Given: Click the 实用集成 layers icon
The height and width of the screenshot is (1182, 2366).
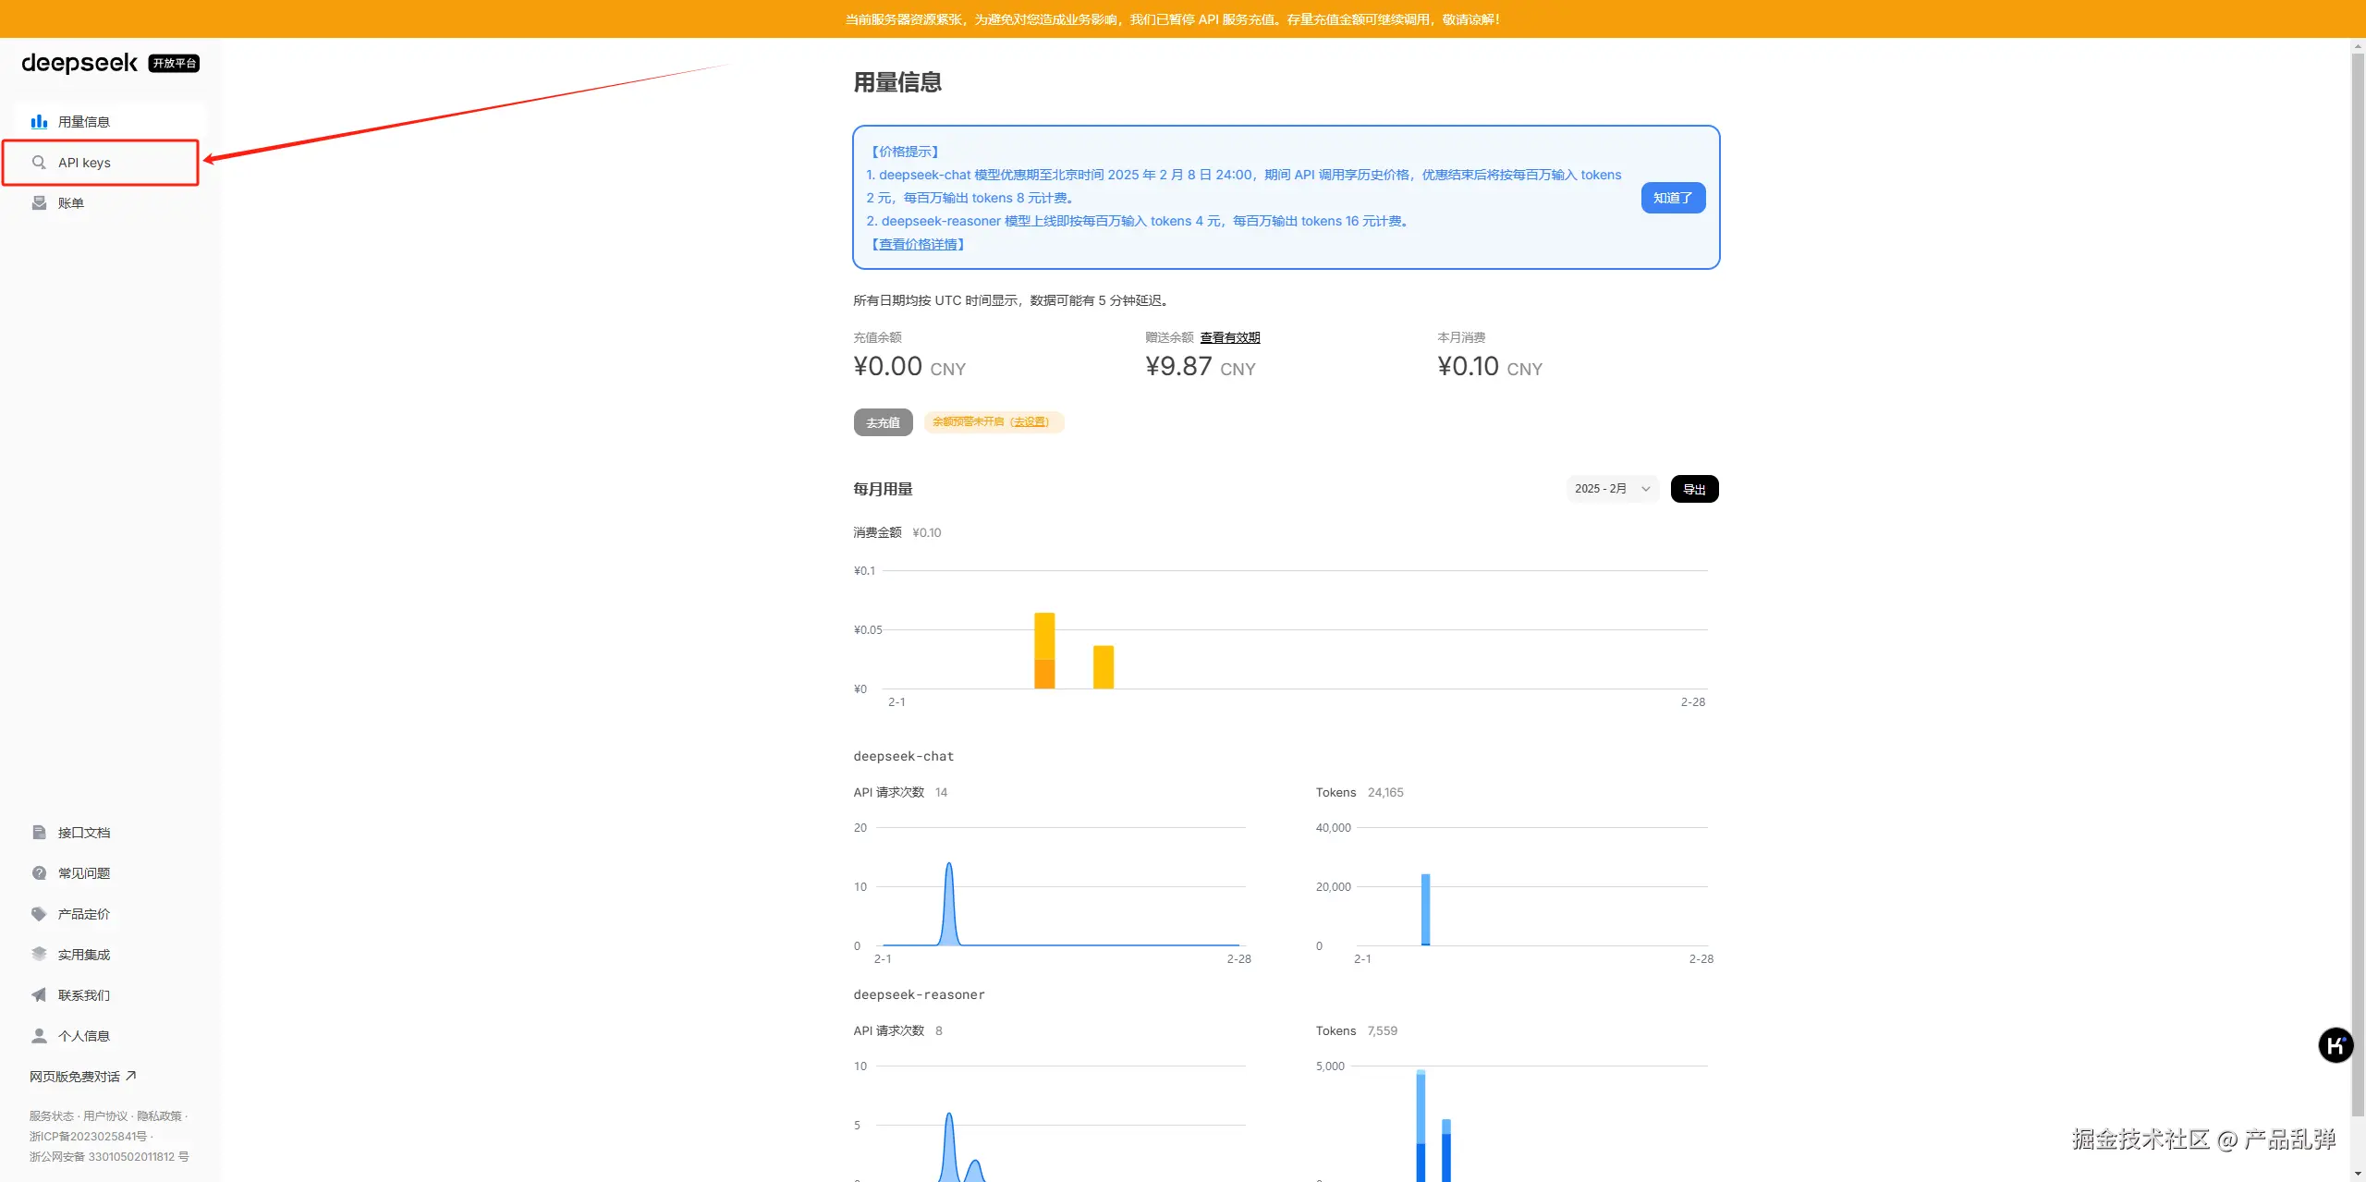Looking at the screenshot, I should click(39, 955).
